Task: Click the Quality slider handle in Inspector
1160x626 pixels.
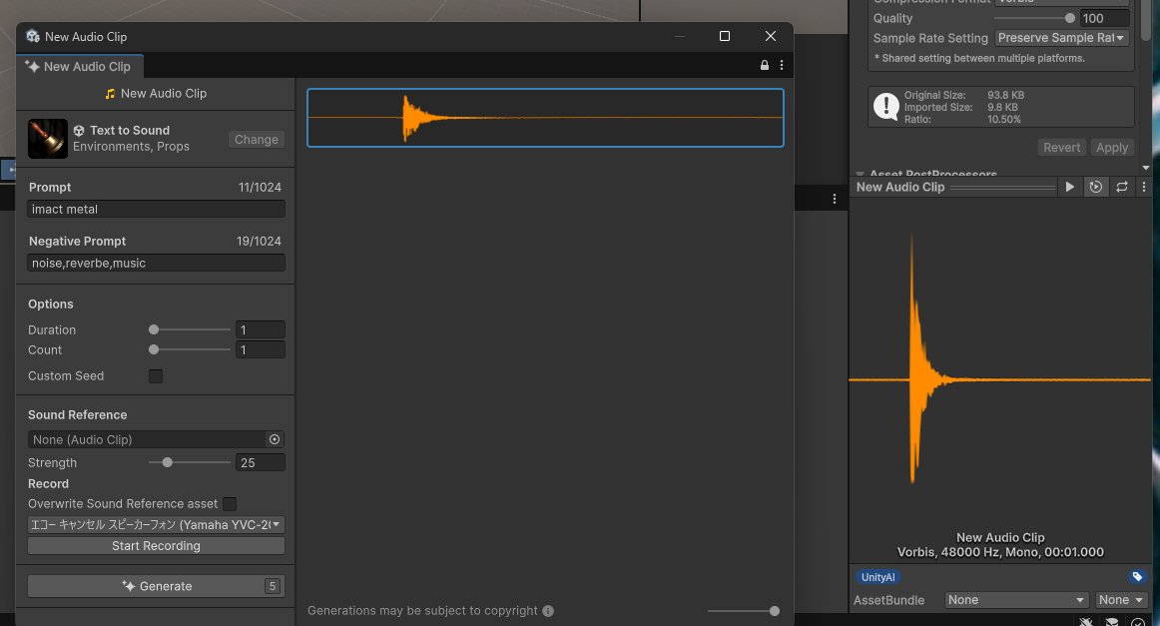Action: point(1070,18)
